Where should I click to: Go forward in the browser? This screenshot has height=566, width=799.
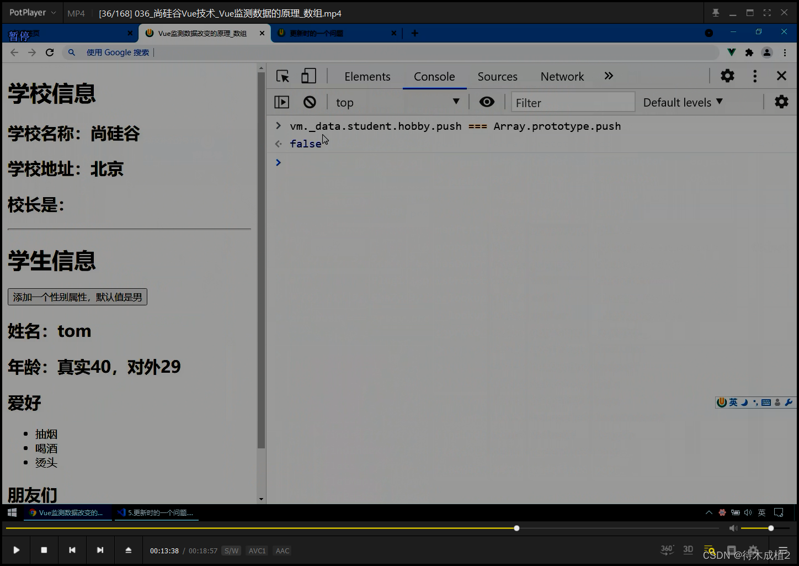pyautogui.click(x=32, y=52)
